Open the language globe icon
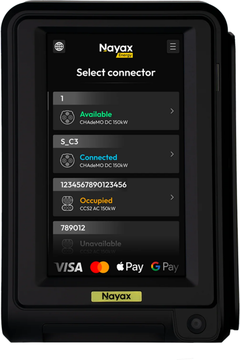The height and width of the screenshot is (360, 240). point(59,47)
